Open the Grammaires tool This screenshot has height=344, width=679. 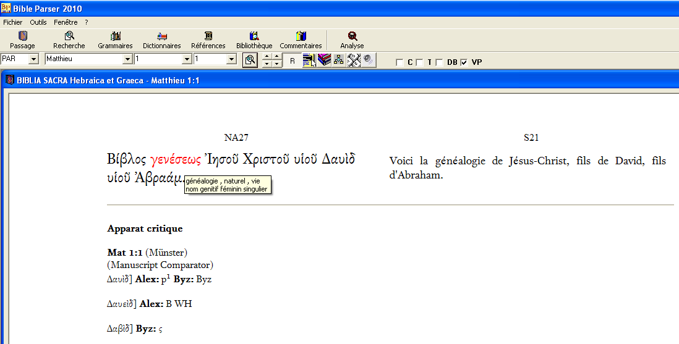[x=115, y=40]
